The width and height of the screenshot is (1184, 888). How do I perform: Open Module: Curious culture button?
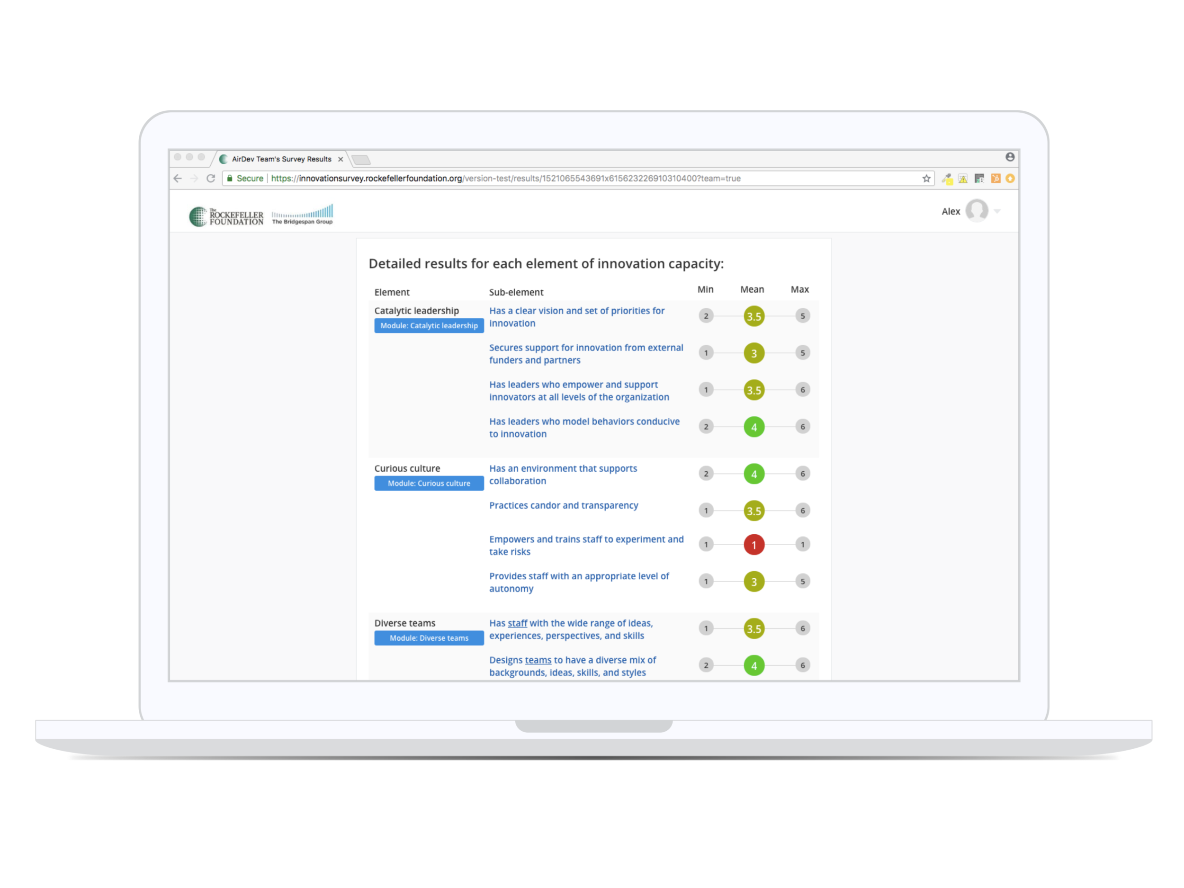[429, 484]
